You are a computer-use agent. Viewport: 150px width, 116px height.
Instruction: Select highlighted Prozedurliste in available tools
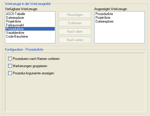coord(30,29)
